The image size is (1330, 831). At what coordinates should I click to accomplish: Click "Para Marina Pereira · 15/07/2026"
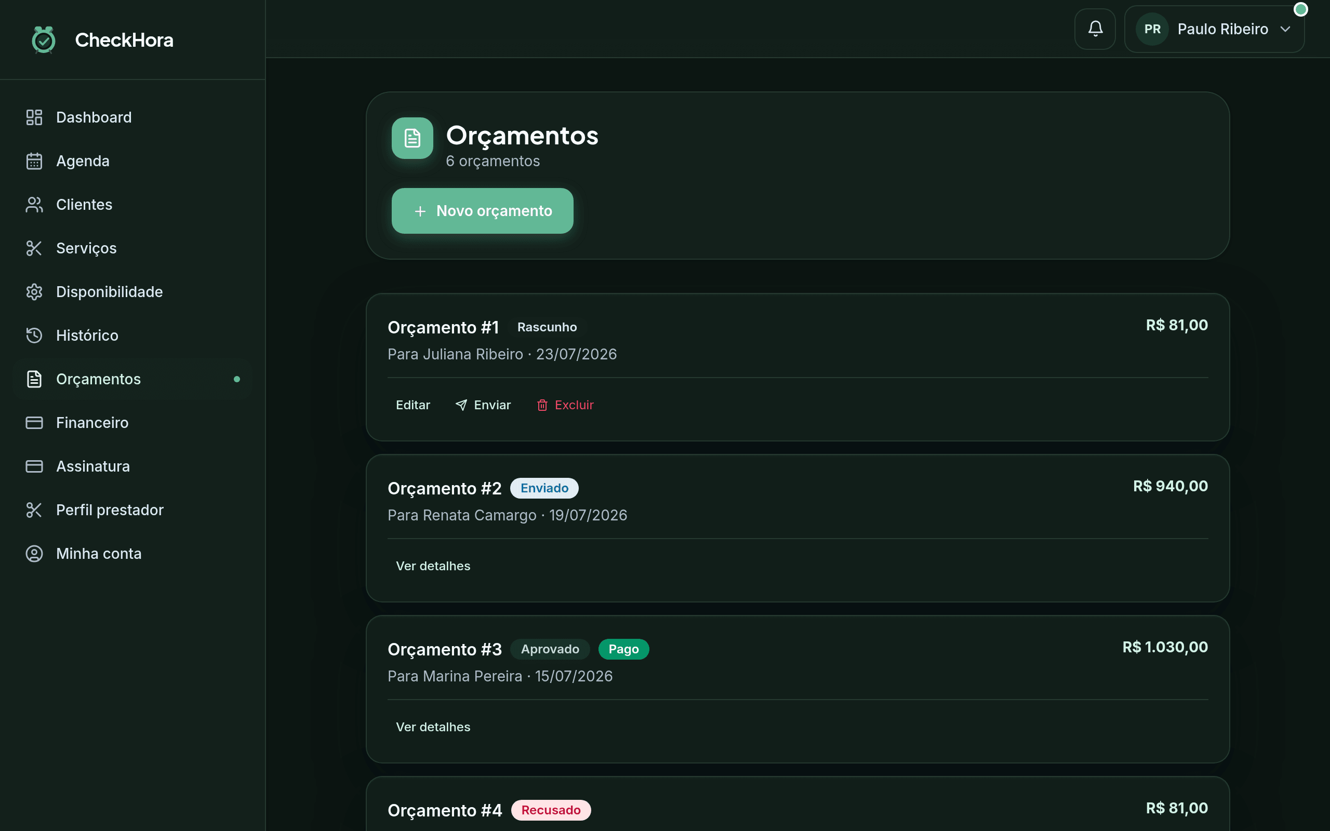(500, 676)
